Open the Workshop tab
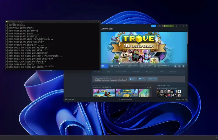This screenshot has height=140, width=218. (x=173, y=72)
